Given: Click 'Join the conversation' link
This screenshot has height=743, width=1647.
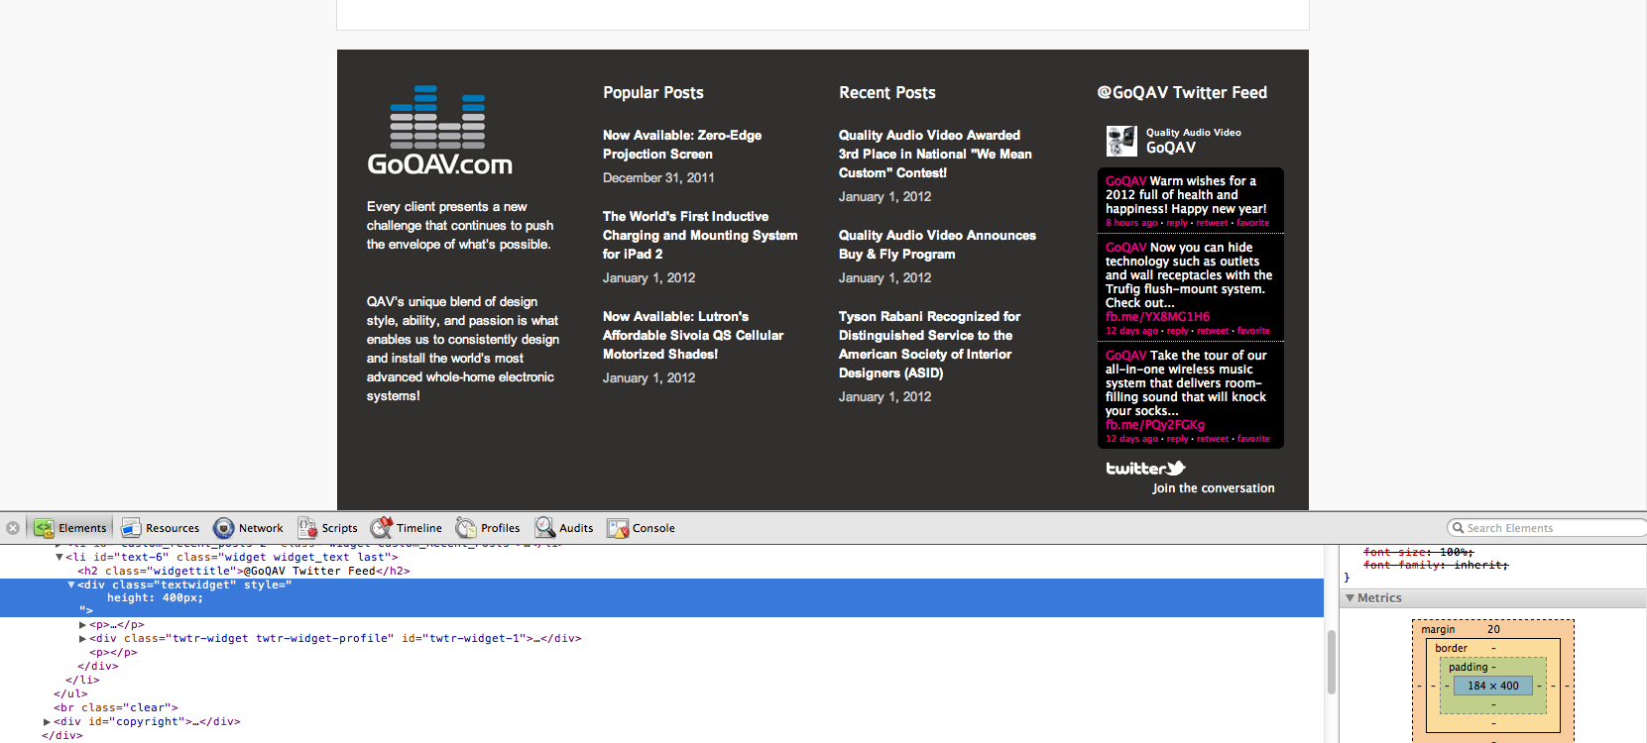Looking at the screenshot, I should click(x=1214, y=488).
